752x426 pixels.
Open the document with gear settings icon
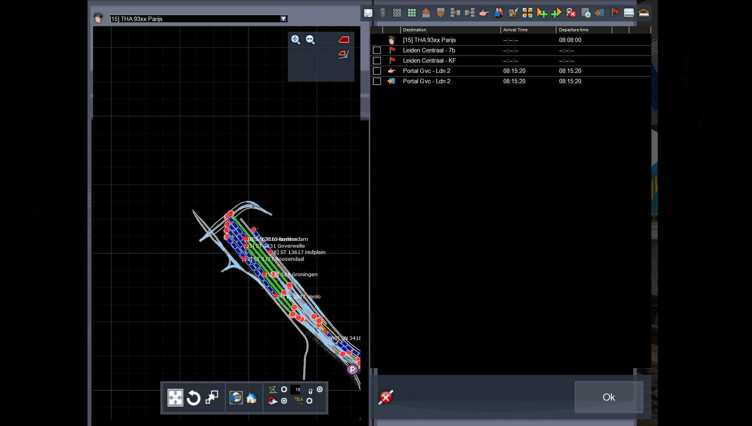(586, 13)
